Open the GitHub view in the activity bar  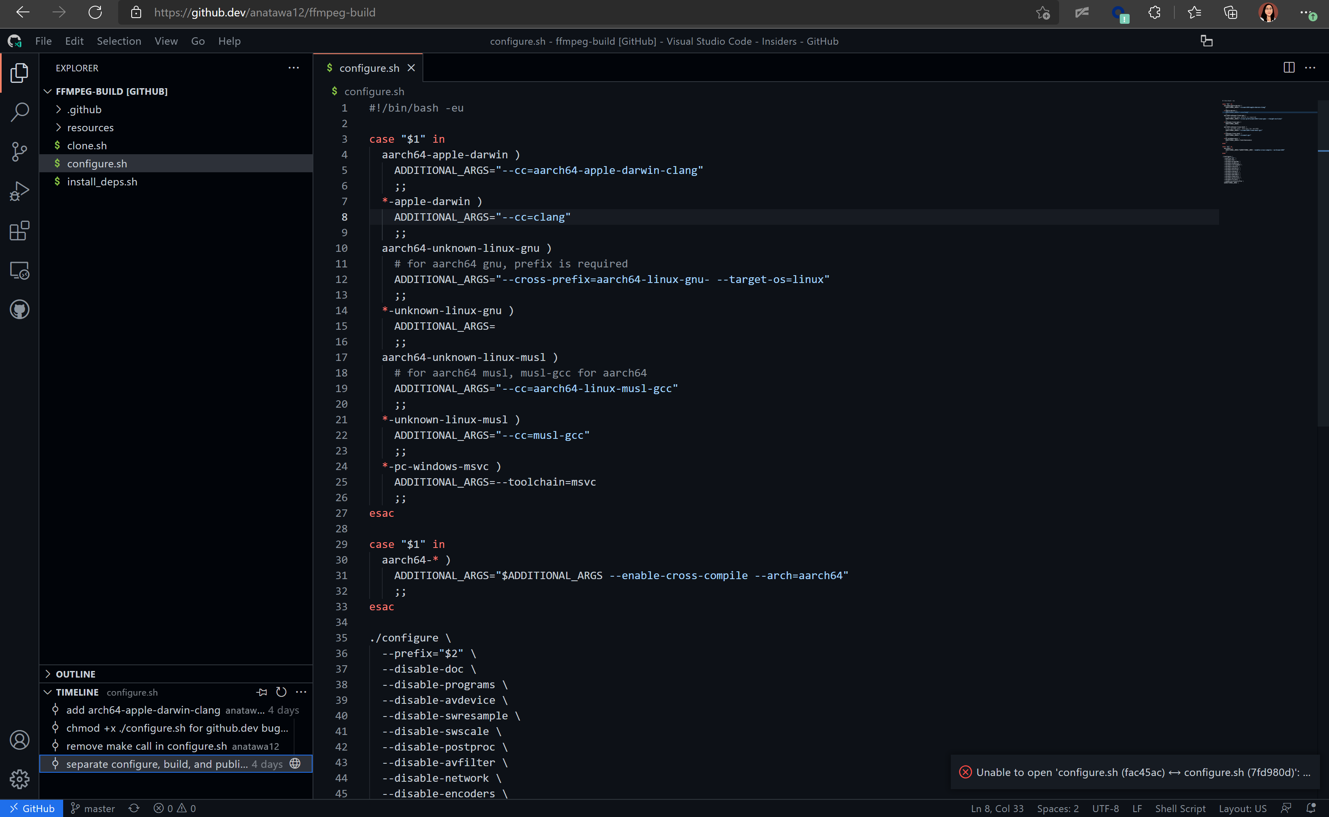(19, 310)
